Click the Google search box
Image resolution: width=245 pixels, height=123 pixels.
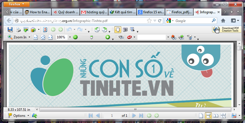190,21
